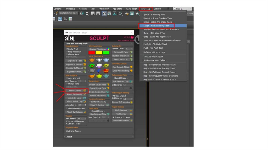Open the MAXScript listener curly-brace icon
Viewport: 268px width, 150px height.
(x=56, y=13)
